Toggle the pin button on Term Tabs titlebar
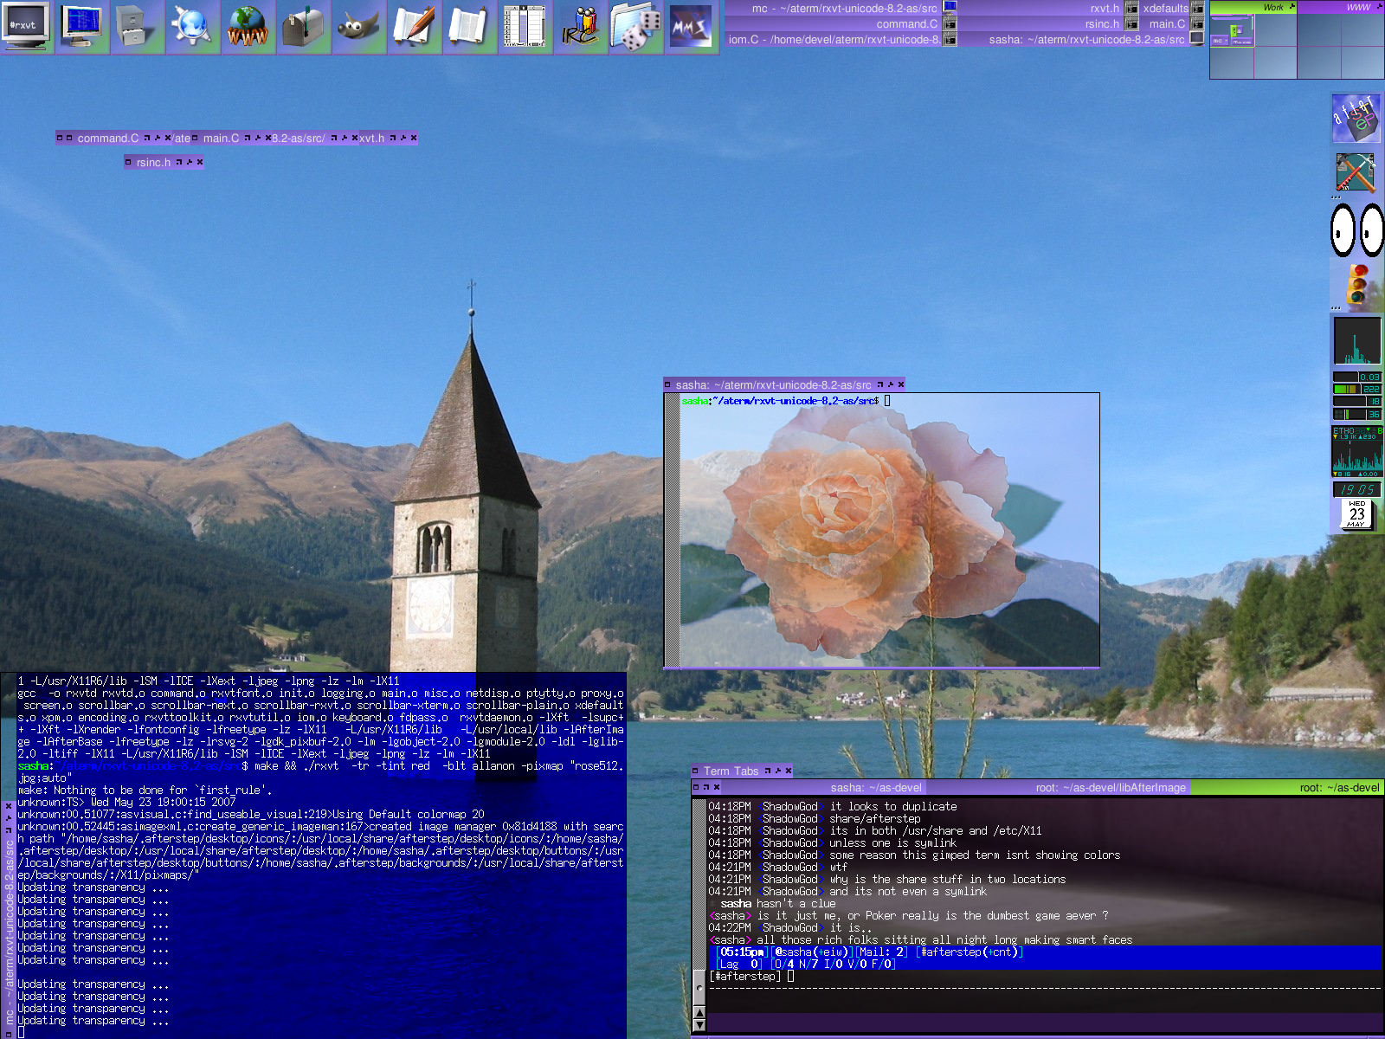Screen dimensions: 1385x1039 click(778, 771)
